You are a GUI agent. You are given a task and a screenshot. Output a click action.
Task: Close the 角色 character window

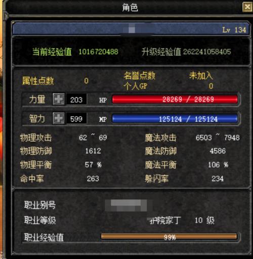(x=247, y=7)
